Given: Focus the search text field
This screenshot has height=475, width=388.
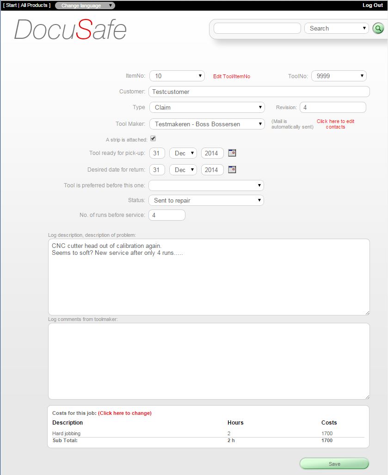Looking at the screenshot, I should (257, 28).
